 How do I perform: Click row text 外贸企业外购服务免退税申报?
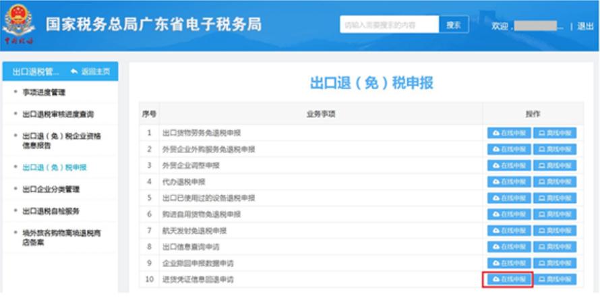click(x=208, y=149)
